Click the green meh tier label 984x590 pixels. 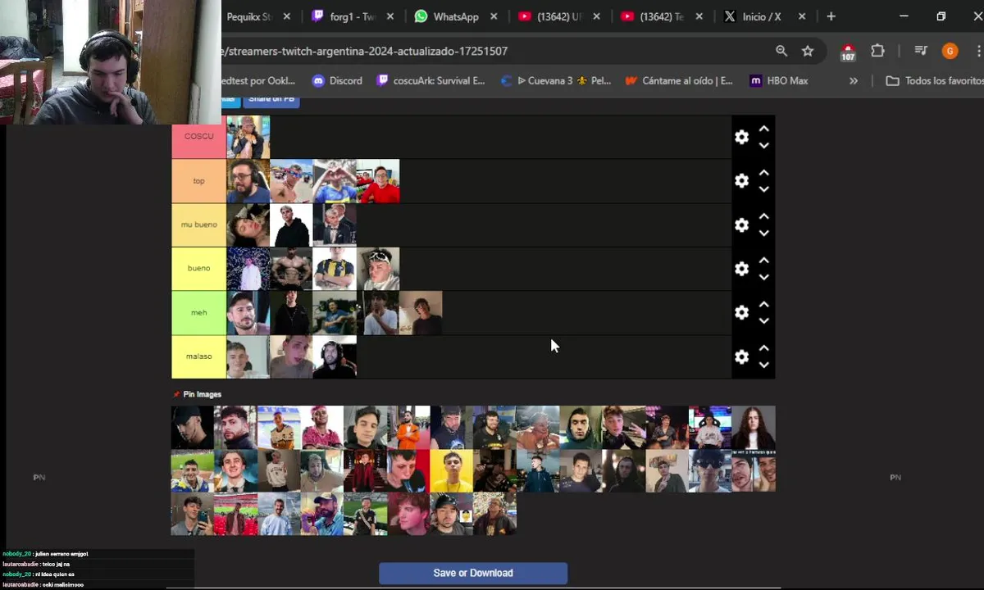pos(198,313)
